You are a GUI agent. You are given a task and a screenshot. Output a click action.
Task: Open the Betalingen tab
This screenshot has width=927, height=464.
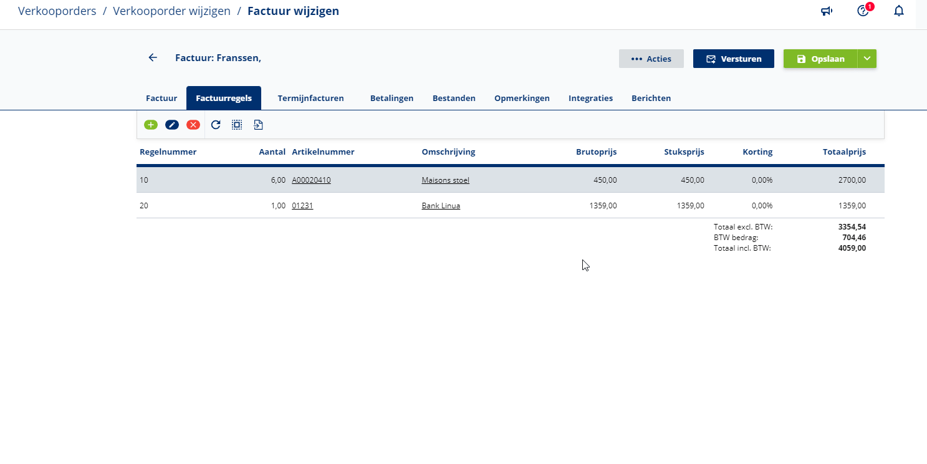tap(391, 99)
